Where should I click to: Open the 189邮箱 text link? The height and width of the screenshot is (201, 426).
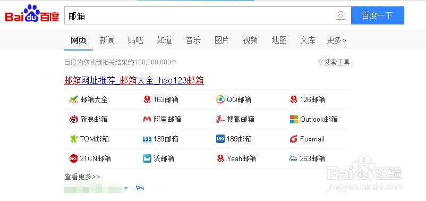(x=239, y=139)
